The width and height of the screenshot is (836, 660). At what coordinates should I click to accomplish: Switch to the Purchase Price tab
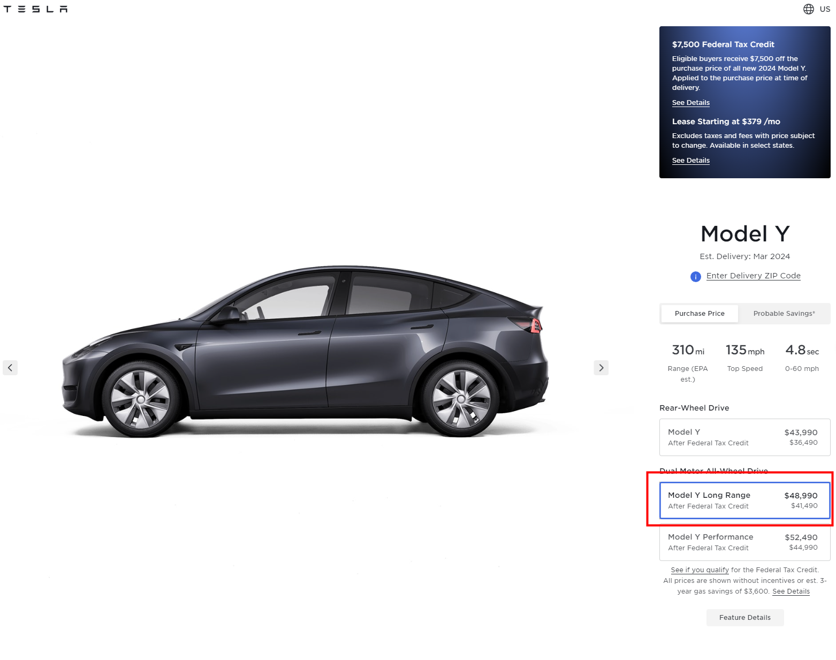click(700, 314)
